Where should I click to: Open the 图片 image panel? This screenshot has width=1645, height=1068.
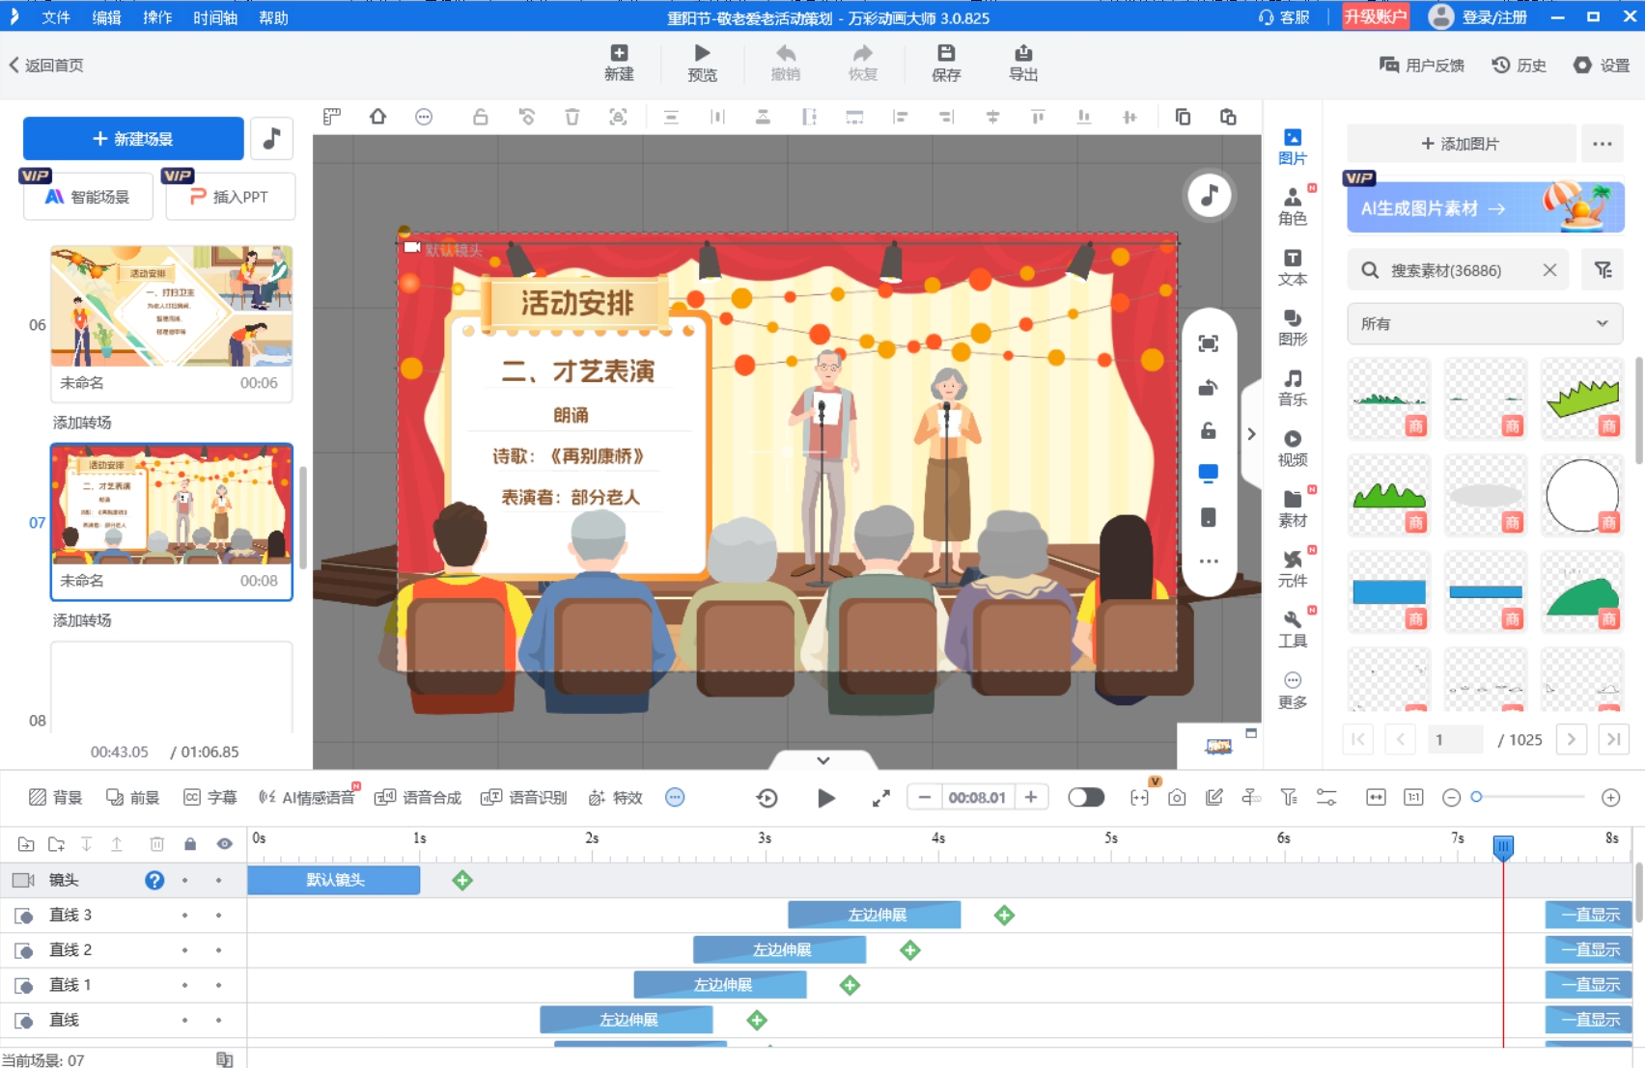click(1293, 147)
